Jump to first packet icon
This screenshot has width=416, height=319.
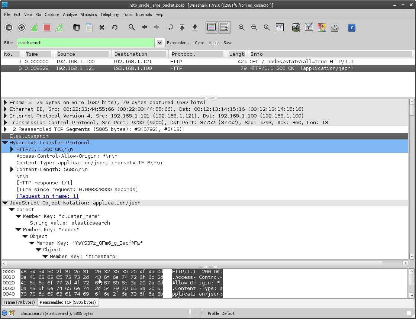[182, 28]
